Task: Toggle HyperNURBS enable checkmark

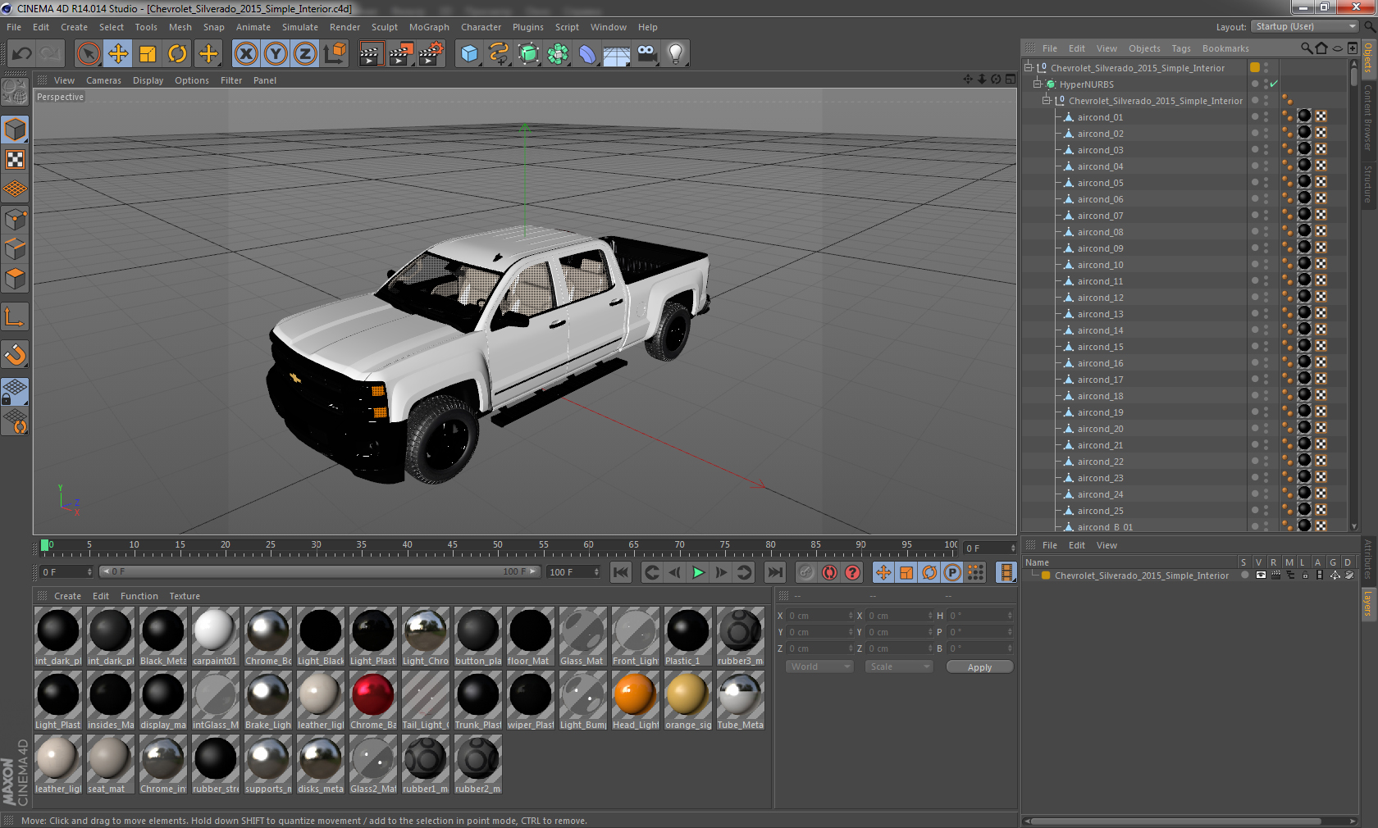Action: coord(1274,84)
